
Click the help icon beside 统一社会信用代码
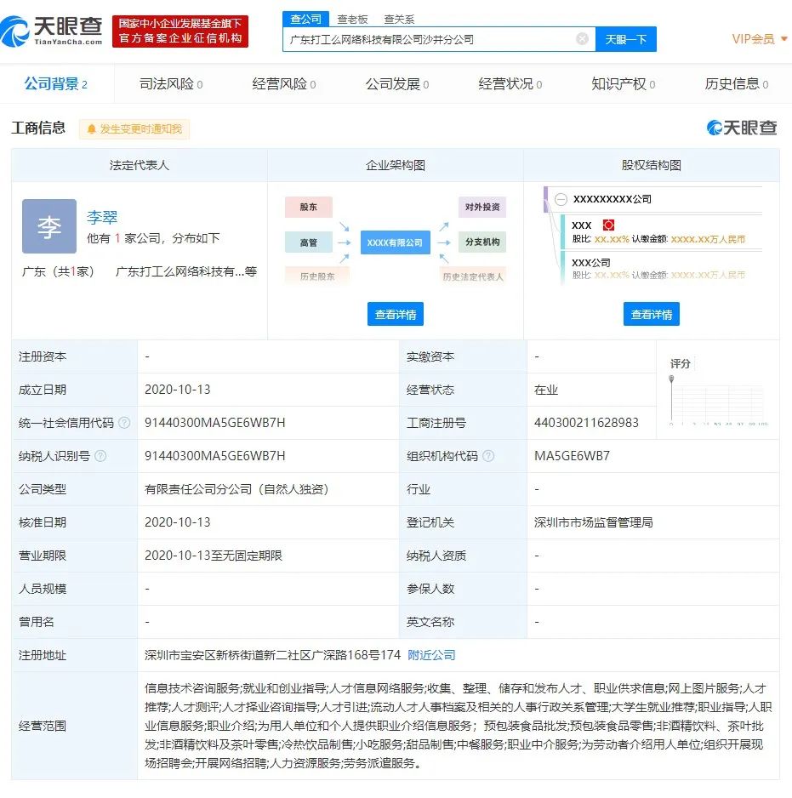[124, 423]
